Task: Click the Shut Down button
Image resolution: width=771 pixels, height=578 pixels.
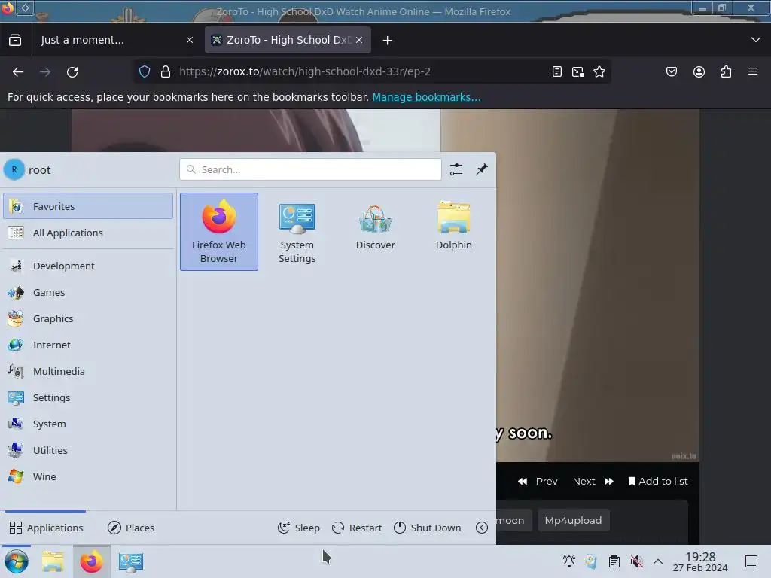Action: click(428, 528)
